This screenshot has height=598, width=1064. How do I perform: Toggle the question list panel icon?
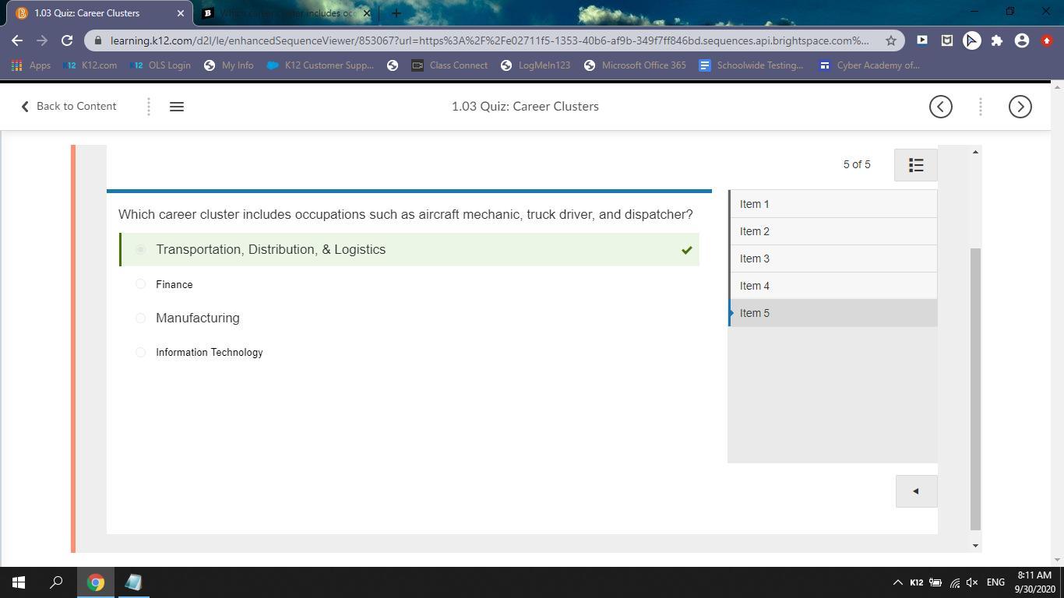(915, 165)
